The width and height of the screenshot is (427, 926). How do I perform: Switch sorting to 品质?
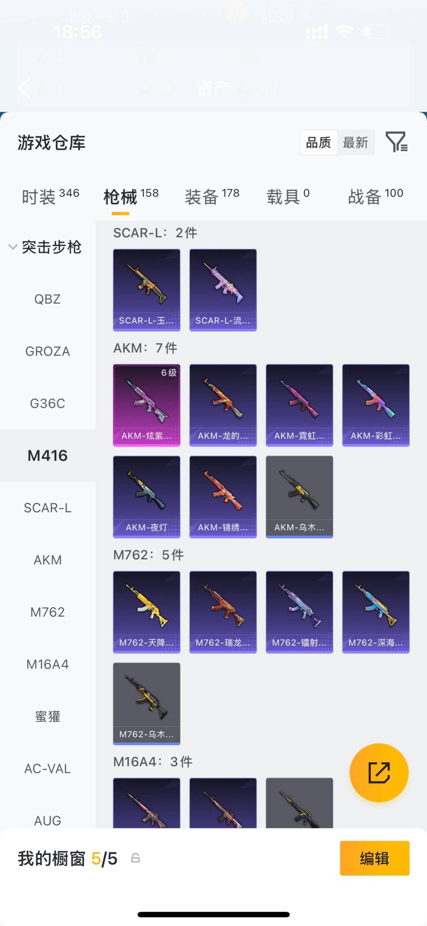pos(318,142)
